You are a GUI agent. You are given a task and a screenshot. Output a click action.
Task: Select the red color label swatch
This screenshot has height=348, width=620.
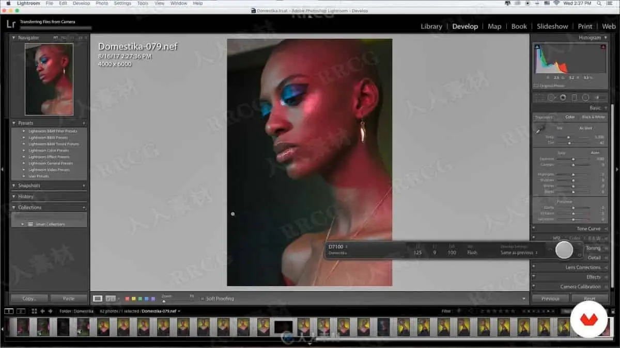(127, 299)
